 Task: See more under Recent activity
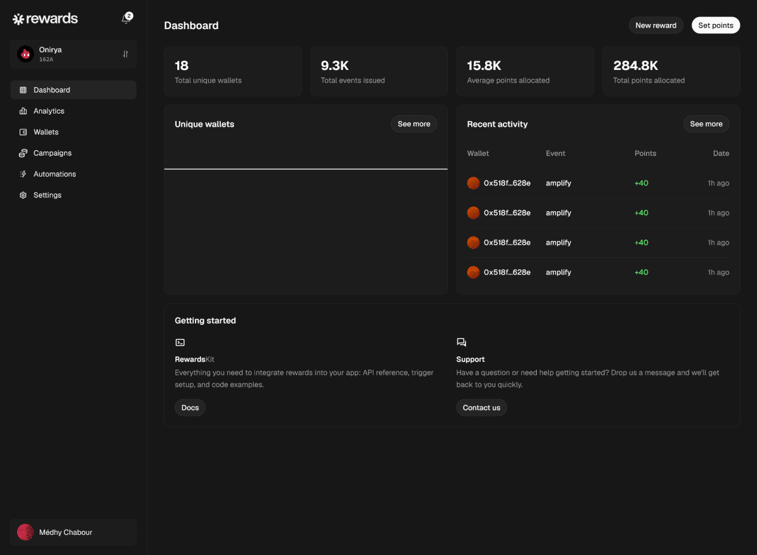click(706, 124)
